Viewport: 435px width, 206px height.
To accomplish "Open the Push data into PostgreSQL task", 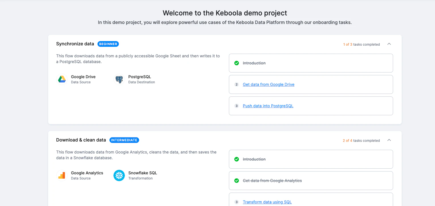I will pos(268,106).
